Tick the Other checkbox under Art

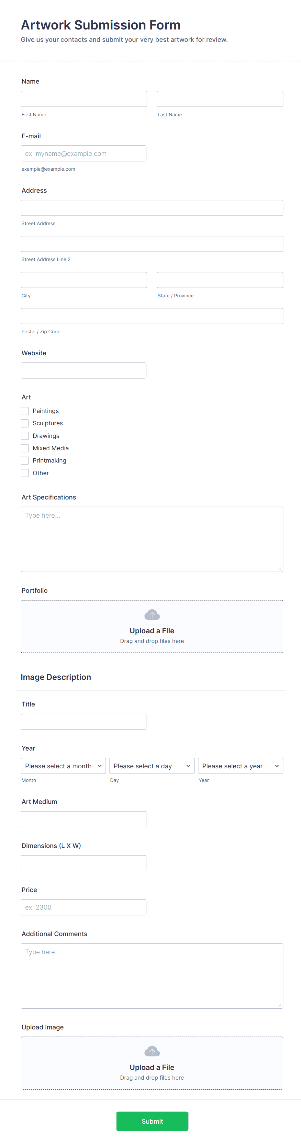[25, 473]
